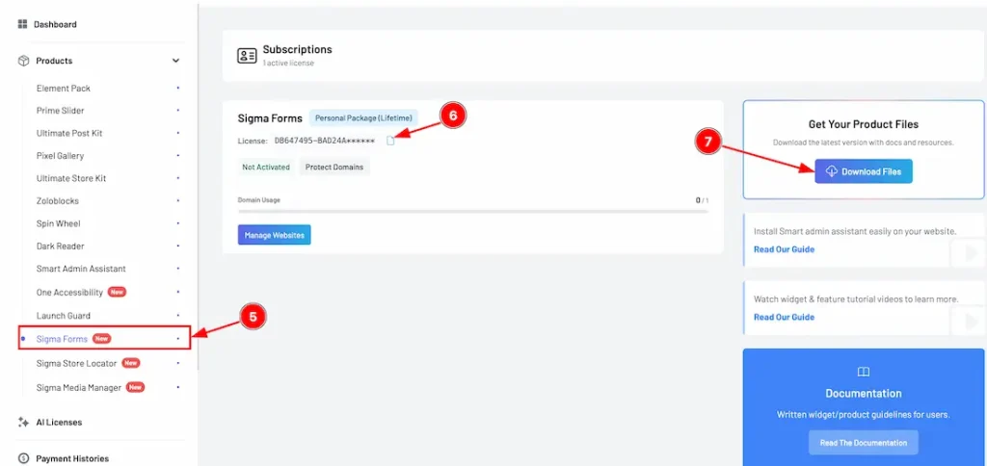Open AI Licenses page

click(x=59, y=423)
